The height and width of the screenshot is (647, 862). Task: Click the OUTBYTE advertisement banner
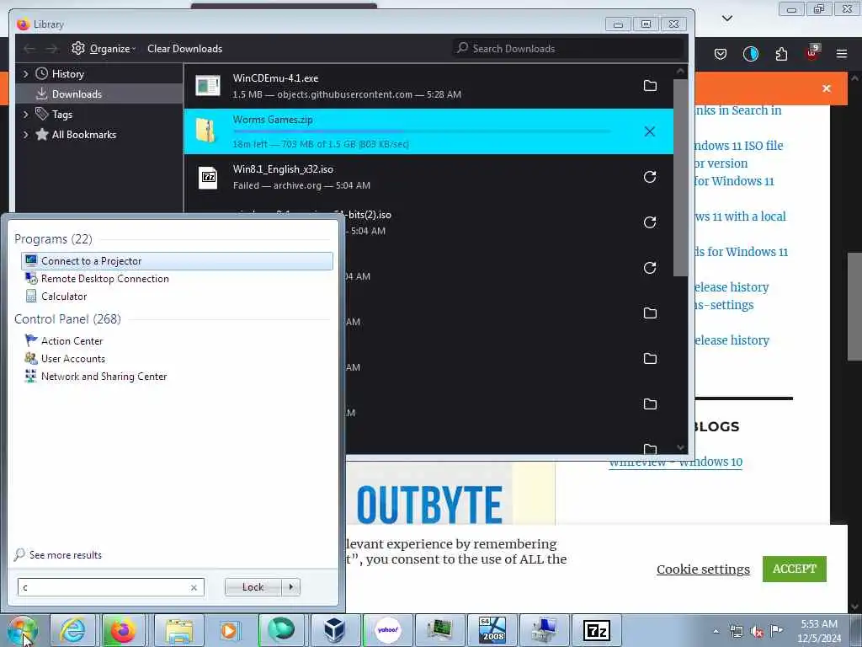450,494
